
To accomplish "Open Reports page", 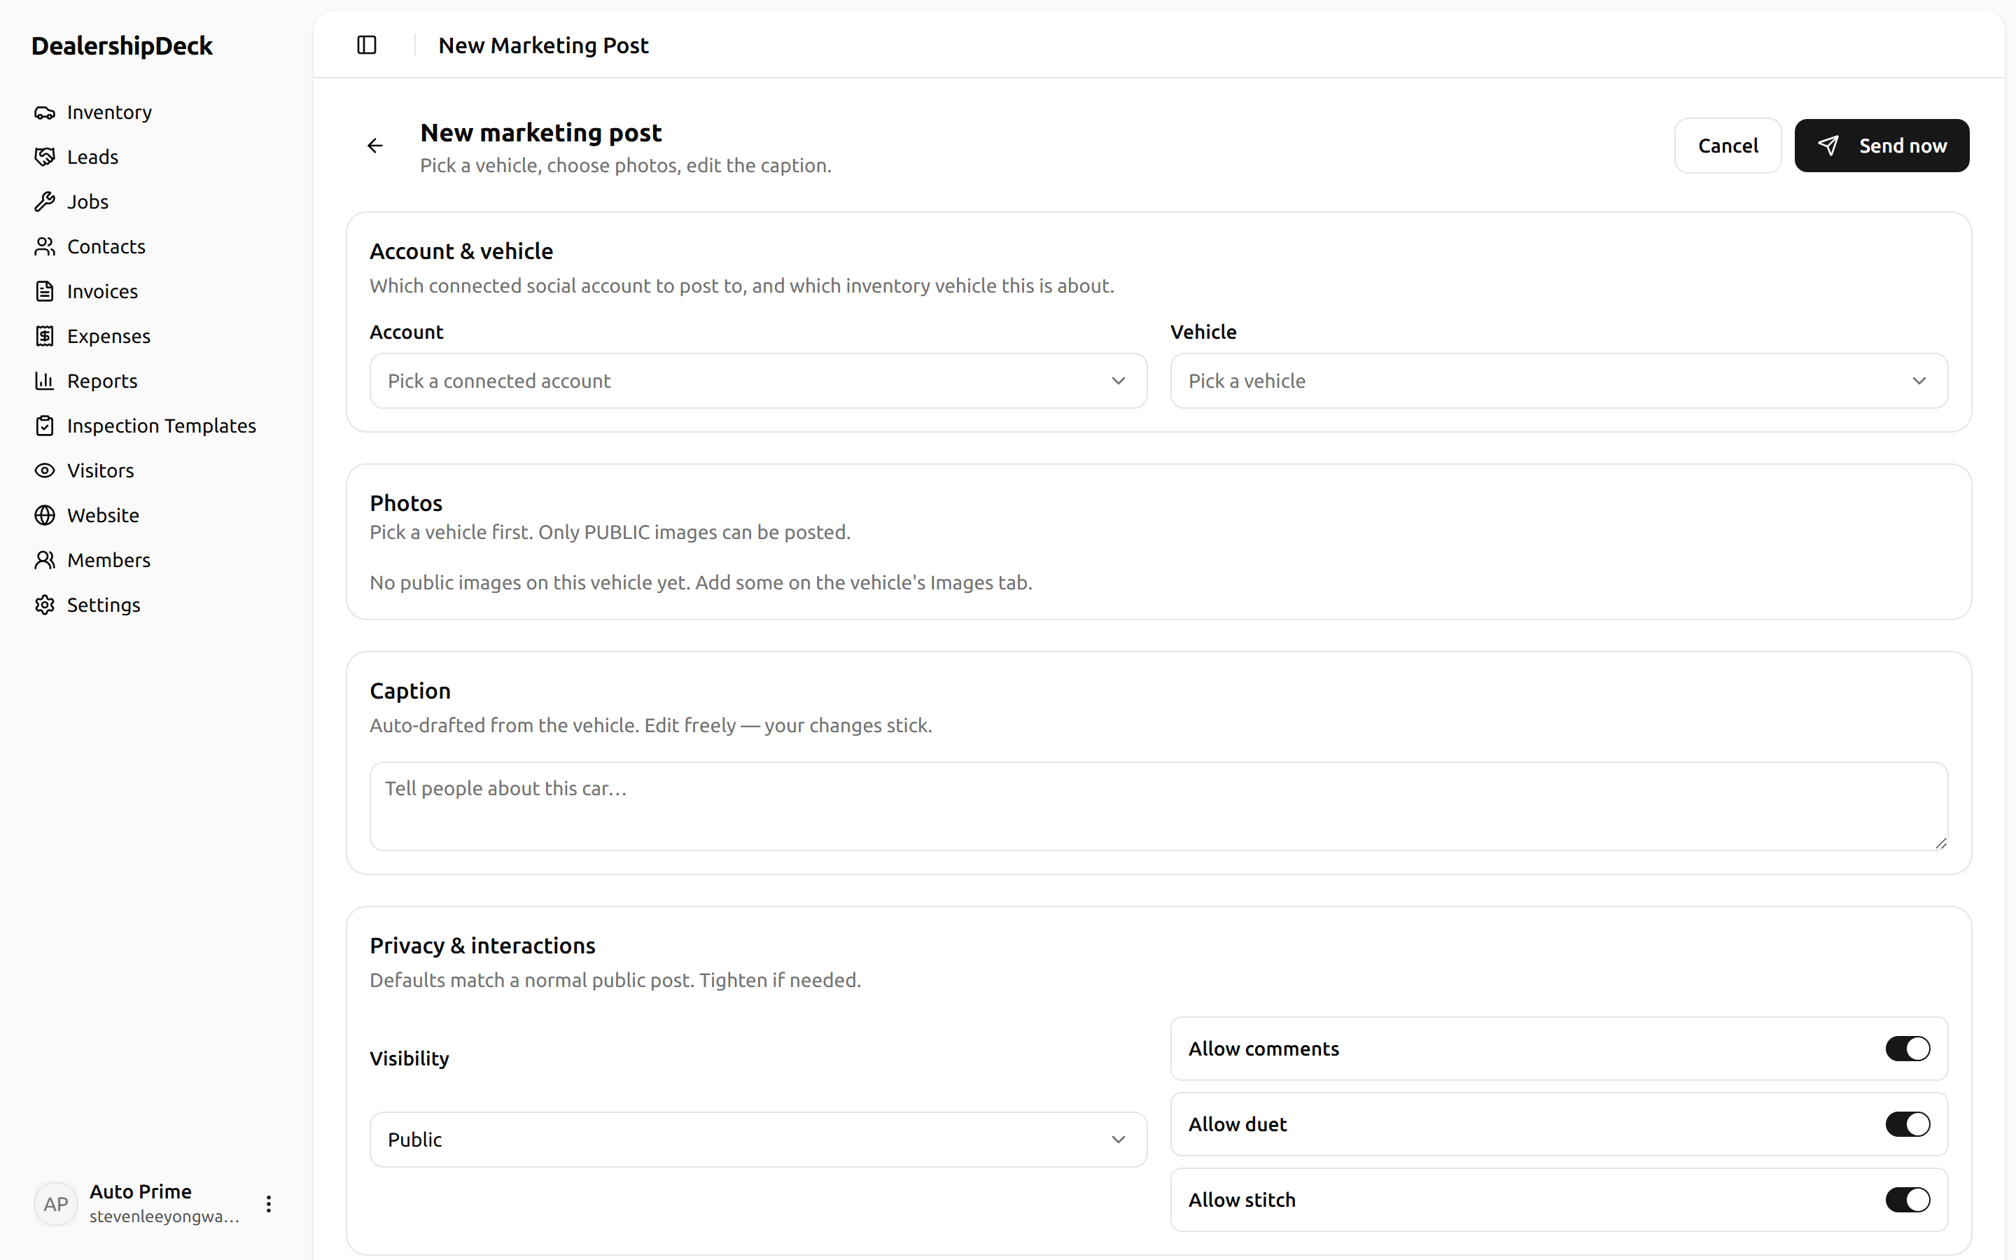I will (x=157, y=381).
